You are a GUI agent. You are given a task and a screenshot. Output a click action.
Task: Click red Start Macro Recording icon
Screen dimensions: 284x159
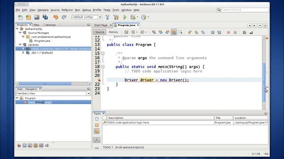tap(229, 32)
